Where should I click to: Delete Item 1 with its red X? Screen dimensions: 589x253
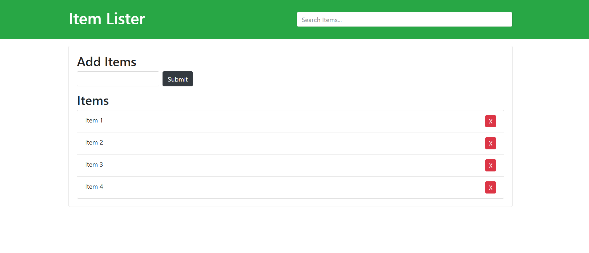(490, 121)
